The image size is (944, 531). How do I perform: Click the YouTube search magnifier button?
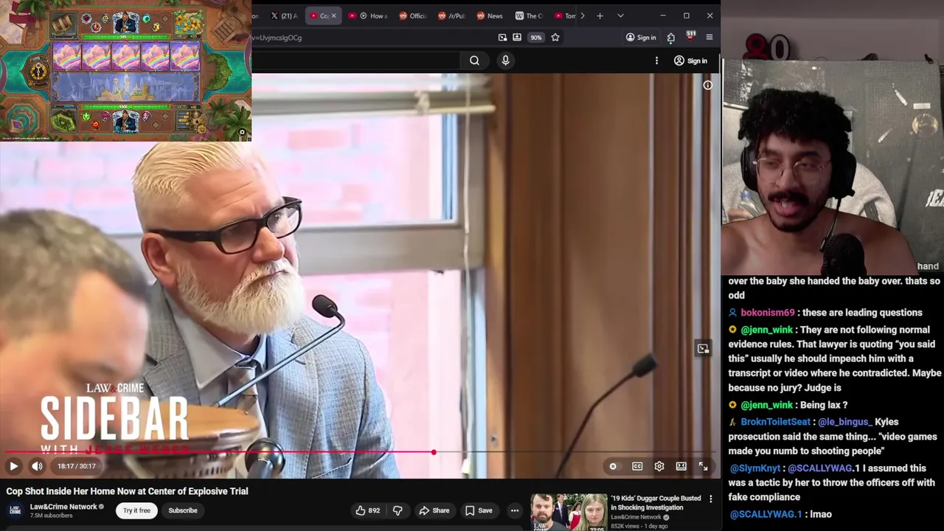474,60
